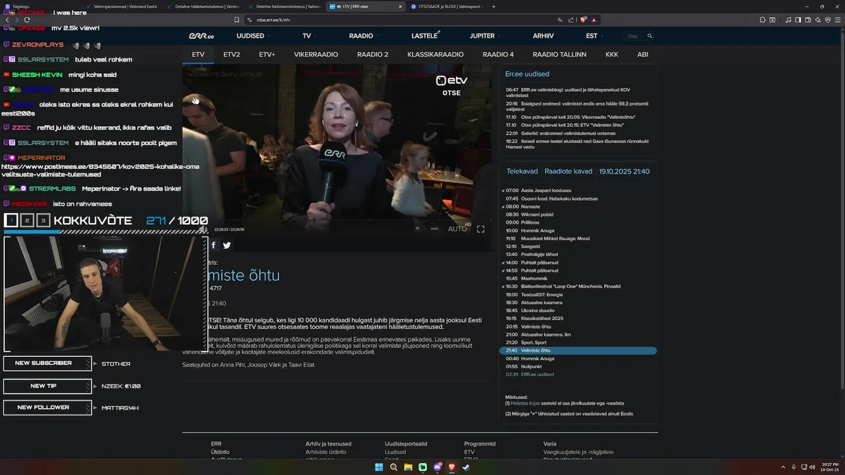Open RAADIO in the top navigation
The height and width of the screenshot is (475, 845).
(361, 36)
